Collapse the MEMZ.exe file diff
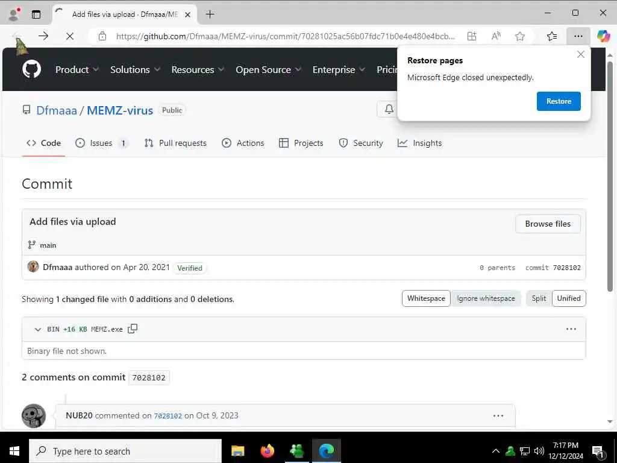 [x=37, y=329]
